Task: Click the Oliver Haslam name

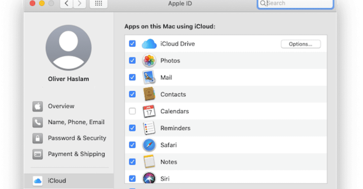Action: pos(69,79)
